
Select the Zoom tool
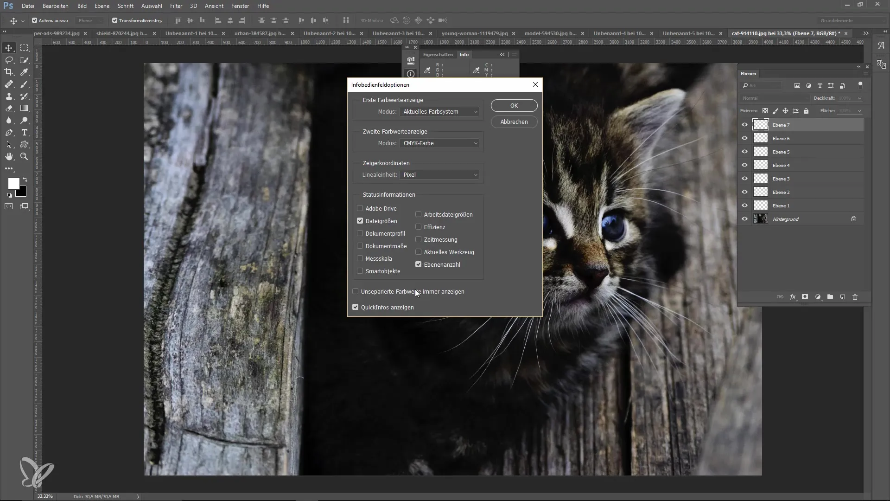(x=25, y=156)
